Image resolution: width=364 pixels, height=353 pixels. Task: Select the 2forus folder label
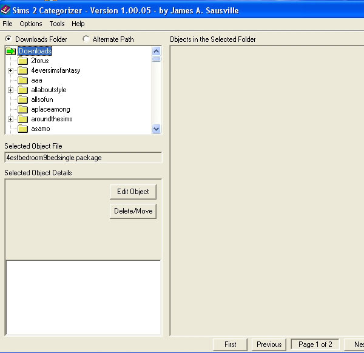pyautogui.click(x=40, y=61)
